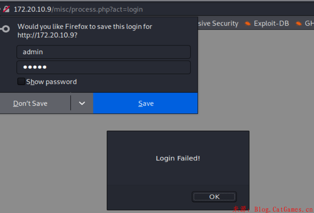
Task: Click the orange bug icon beside GH
Action: (299, 24)
